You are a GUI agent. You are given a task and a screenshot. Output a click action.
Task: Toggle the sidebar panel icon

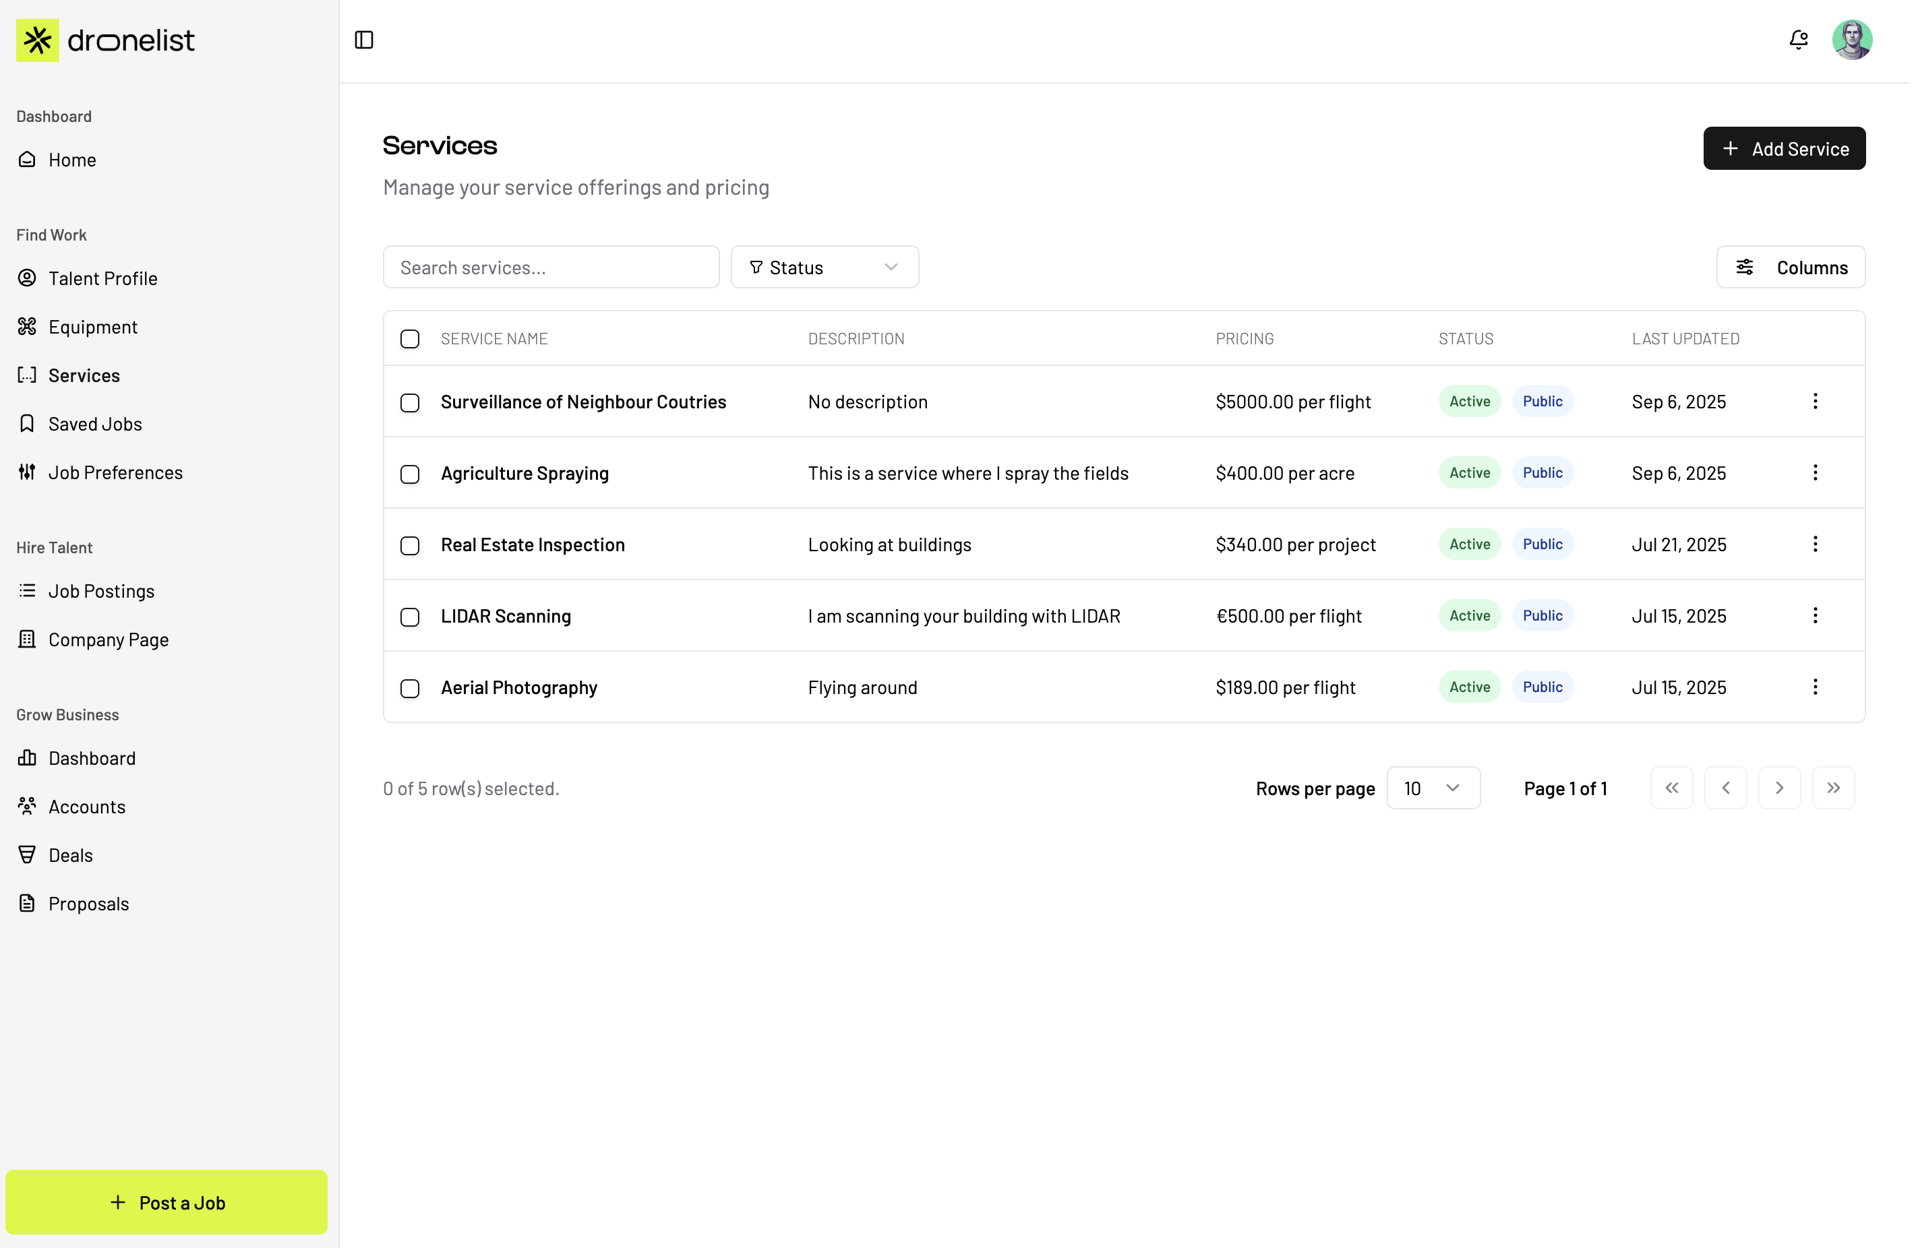(364, 40)
